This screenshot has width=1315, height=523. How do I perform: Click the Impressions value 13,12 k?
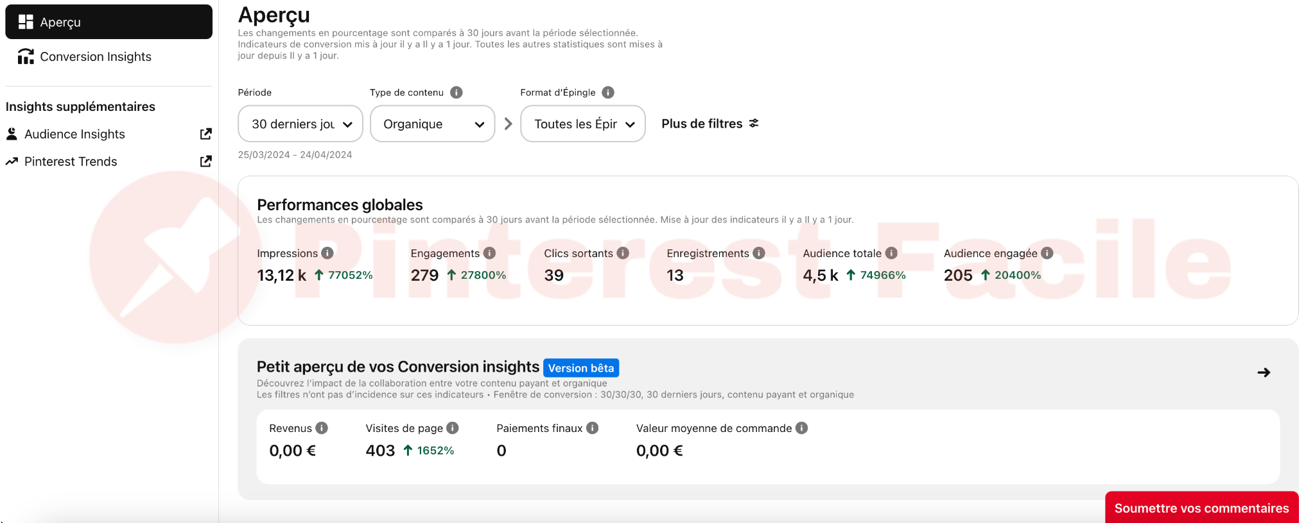click(x=282, y=276)
